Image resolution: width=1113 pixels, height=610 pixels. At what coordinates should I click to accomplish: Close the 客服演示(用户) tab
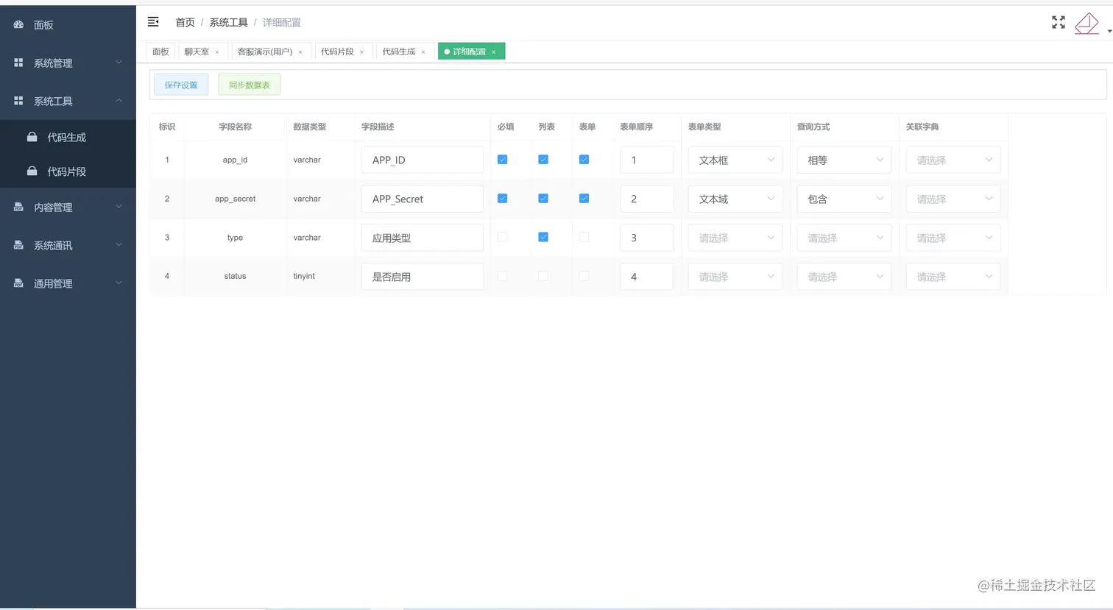(300, 52)
